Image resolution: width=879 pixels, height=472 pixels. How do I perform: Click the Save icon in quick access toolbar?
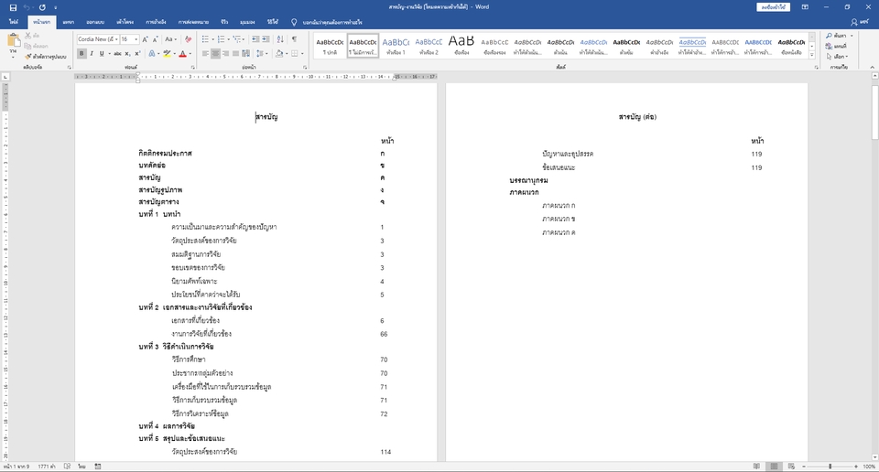pos(13,7)
